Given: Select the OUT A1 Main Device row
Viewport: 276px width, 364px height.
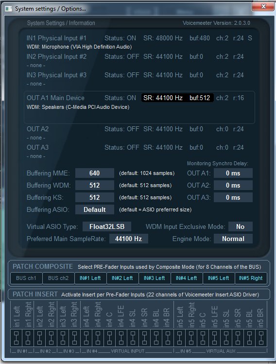Looking at the screenshot, I should click(x=139, y=107).
